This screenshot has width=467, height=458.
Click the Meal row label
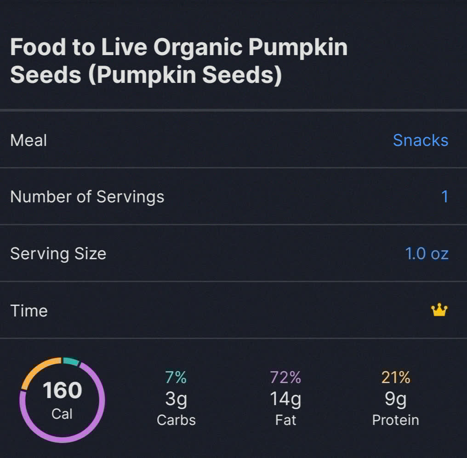click(28, 140)
